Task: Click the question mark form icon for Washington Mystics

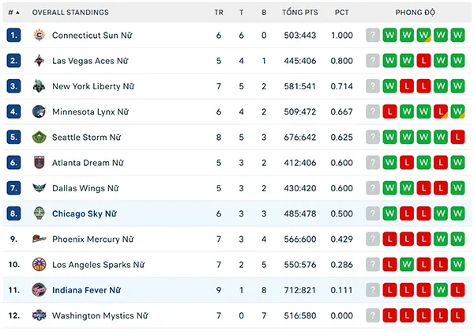Action: 372,315
